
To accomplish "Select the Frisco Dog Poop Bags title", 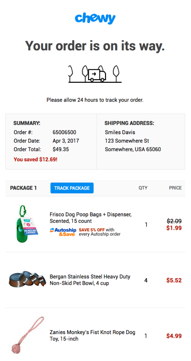I will (x=90, y=218).
